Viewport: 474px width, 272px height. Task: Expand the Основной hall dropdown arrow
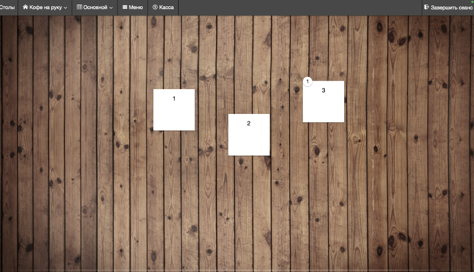point(111,8)
